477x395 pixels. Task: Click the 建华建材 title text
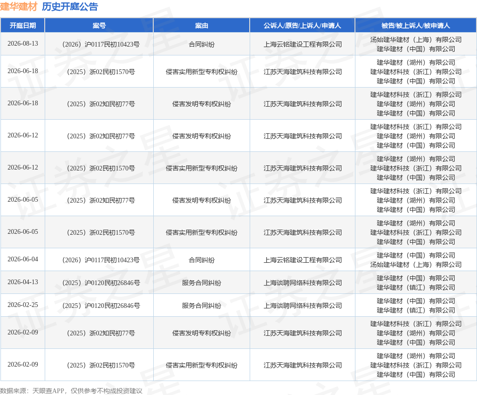coord(19,7)
